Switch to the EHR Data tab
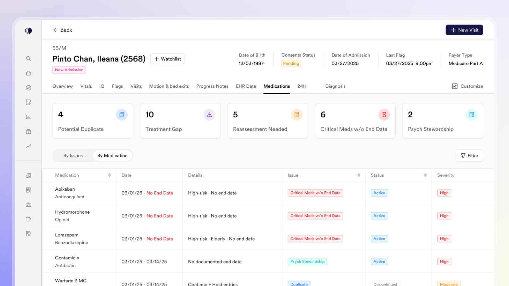Screen dimensions: 509x286 click(246, 86)
